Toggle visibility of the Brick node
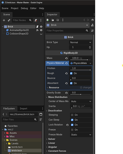The image size is (123, 154). pos(41,27)
